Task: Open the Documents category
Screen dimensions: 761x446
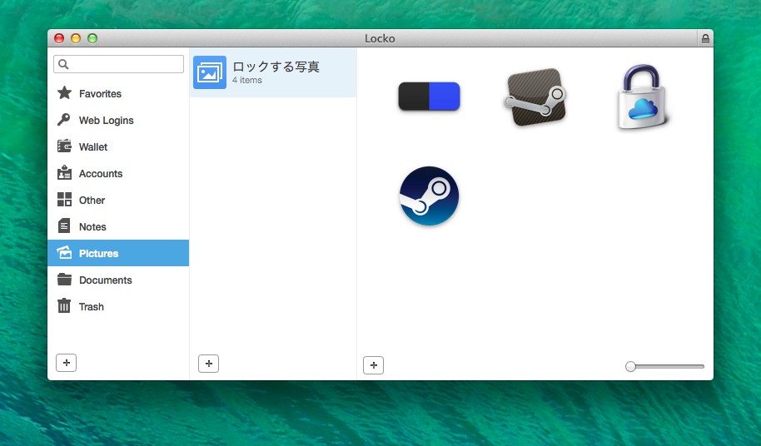Action: [x=106, y=280]
